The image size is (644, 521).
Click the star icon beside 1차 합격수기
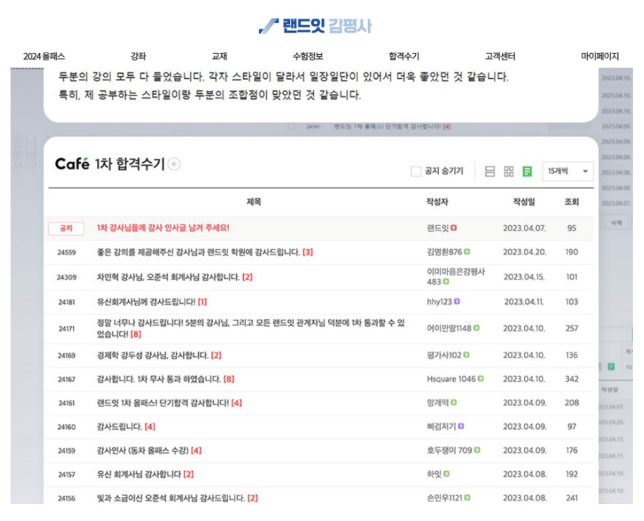pos(174,164)
